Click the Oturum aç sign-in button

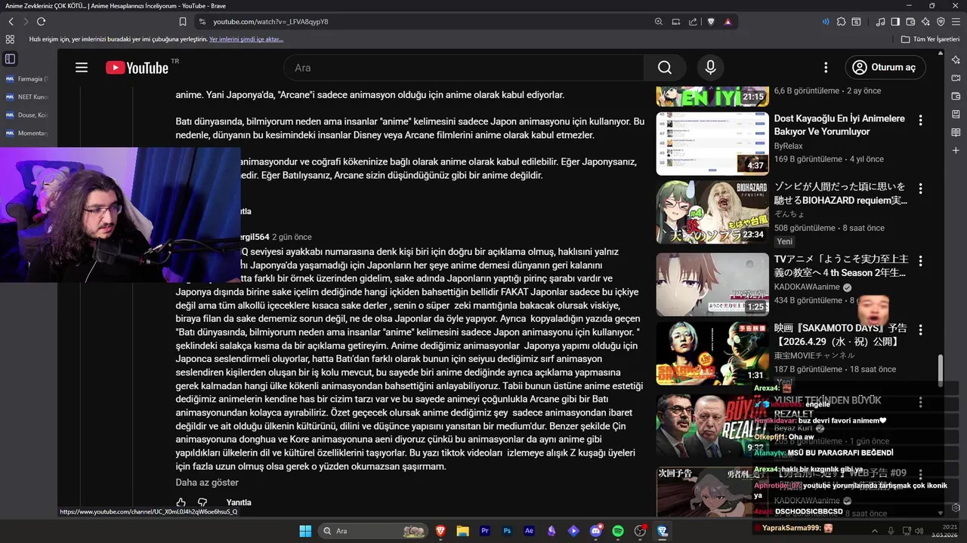(884, 68)
